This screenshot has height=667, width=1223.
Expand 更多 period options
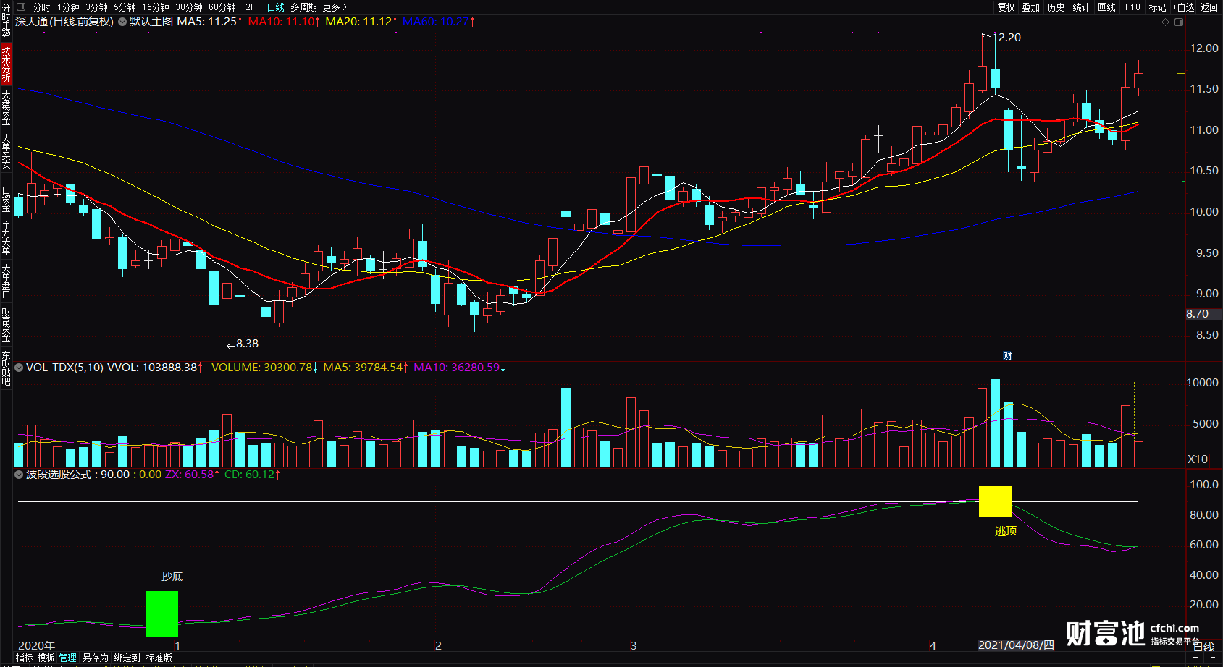pyautogui.click(x=335, y=7)
